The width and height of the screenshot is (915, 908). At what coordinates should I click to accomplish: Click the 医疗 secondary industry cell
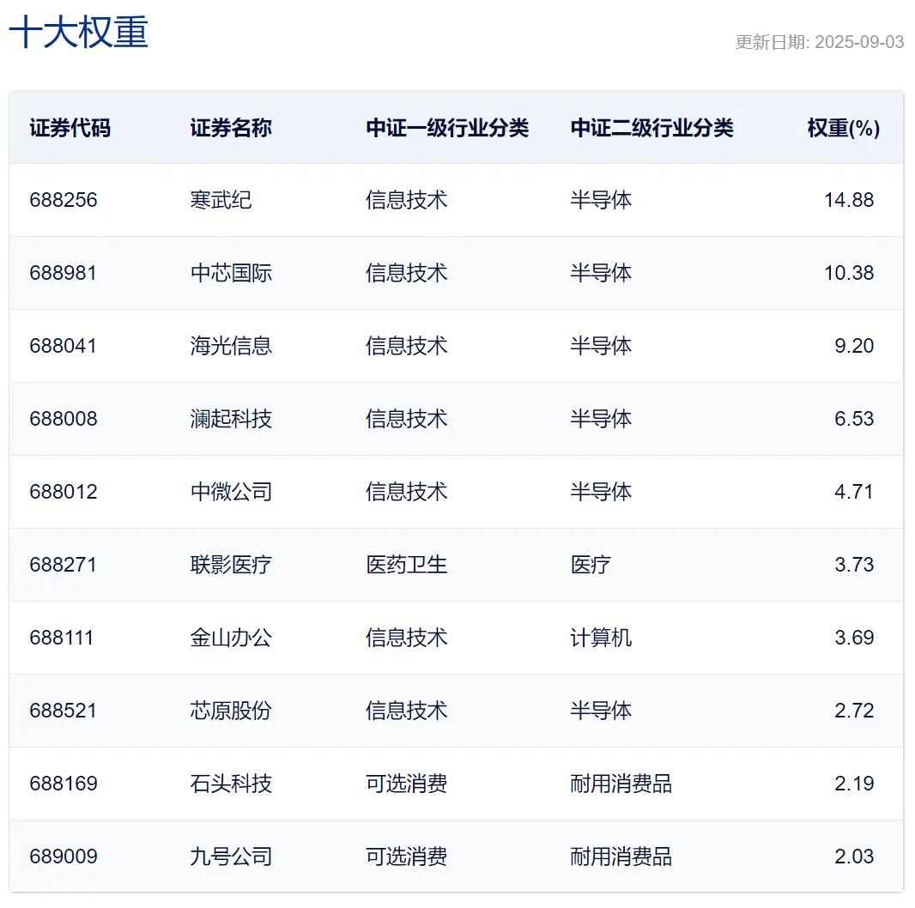coord(591,565)
